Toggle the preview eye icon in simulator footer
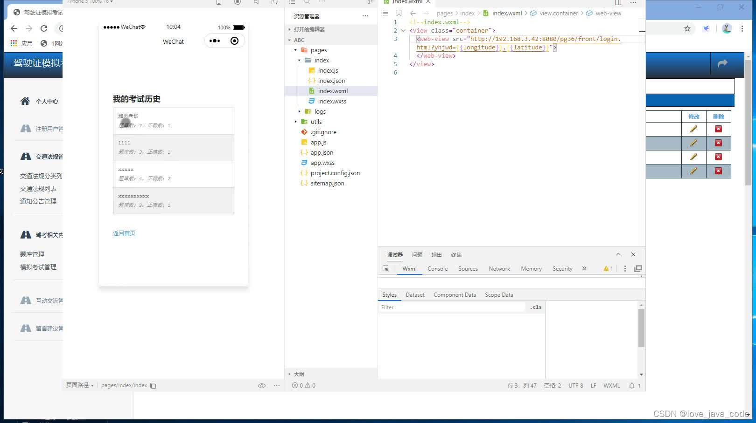The image size is (756, 423). tap(262, 386)
